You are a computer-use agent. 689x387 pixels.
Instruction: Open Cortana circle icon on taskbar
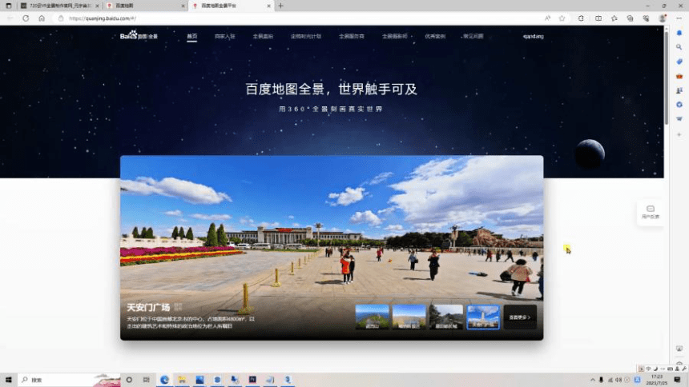point(129,380)
